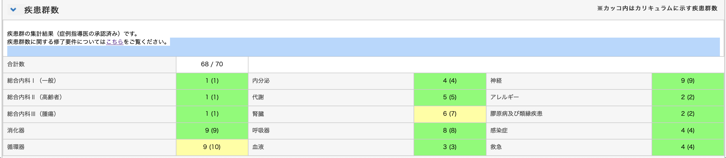726x158 pixels.
Task: Collapse the 疾患群数 section chevron
Action: coord(13,10)
